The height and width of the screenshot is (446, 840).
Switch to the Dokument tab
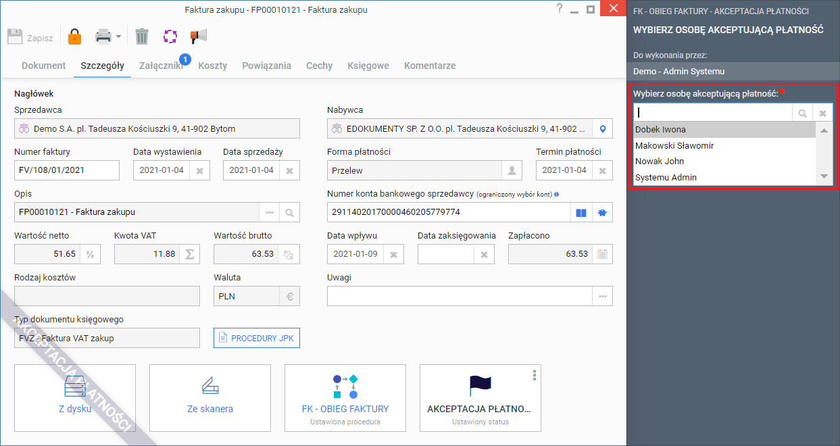[x=44, y=66]
